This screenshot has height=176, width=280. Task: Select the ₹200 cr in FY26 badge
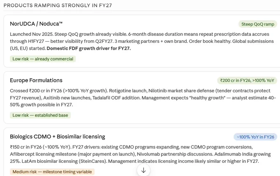click(x=247, y=80)
